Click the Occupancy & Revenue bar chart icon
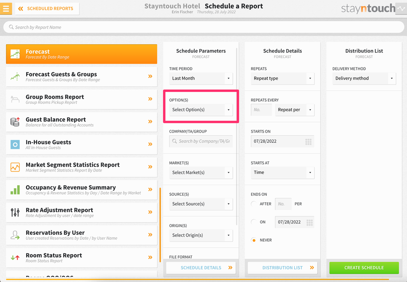This screenshot has width=407, height=282. (15, 190)
